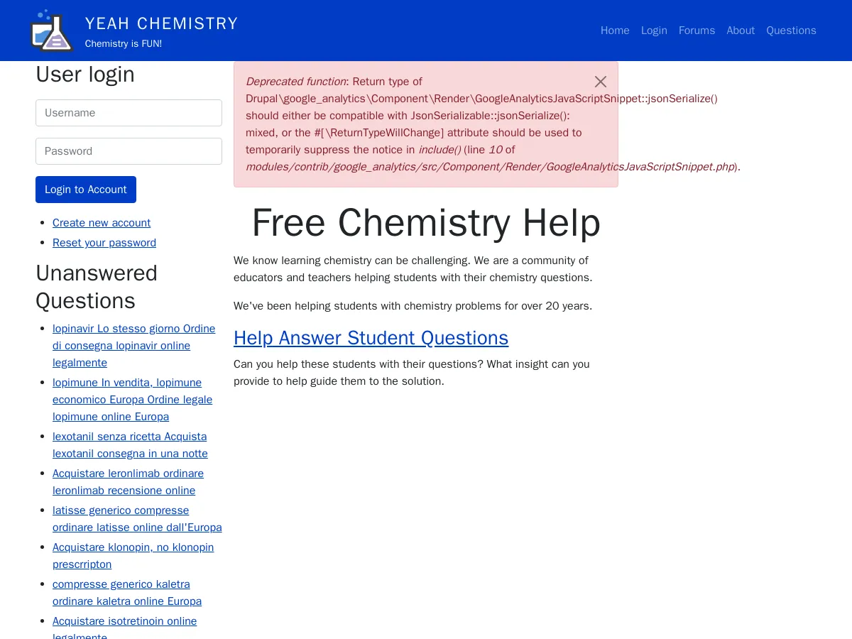Click the Username input field

(129, 112)
